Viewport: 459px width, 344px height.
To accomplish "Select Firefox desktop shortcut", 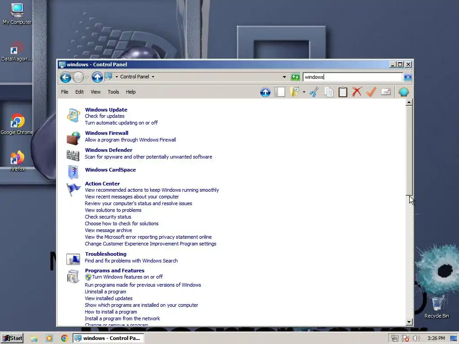I will pos(17,161).
